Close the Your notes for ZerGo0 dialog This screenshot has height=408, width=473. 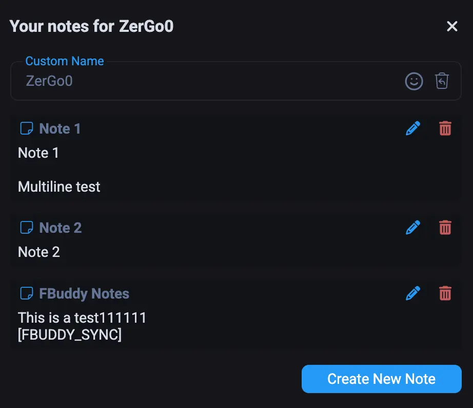(452, 26)
